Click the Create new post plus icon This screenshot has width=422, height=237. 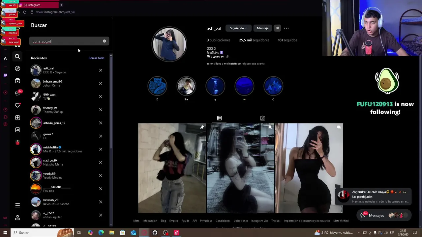17,118
